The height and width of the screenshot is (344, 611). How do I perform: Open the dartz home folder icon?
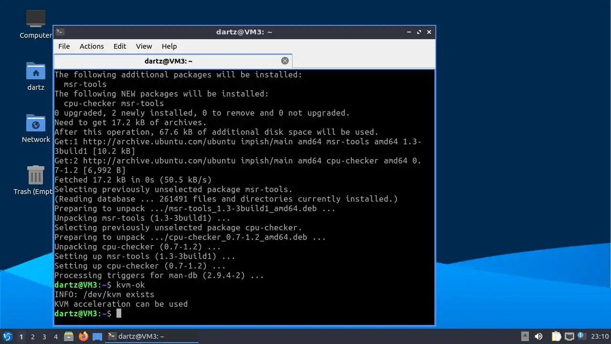pyautogui.click(x=36, y=76)
